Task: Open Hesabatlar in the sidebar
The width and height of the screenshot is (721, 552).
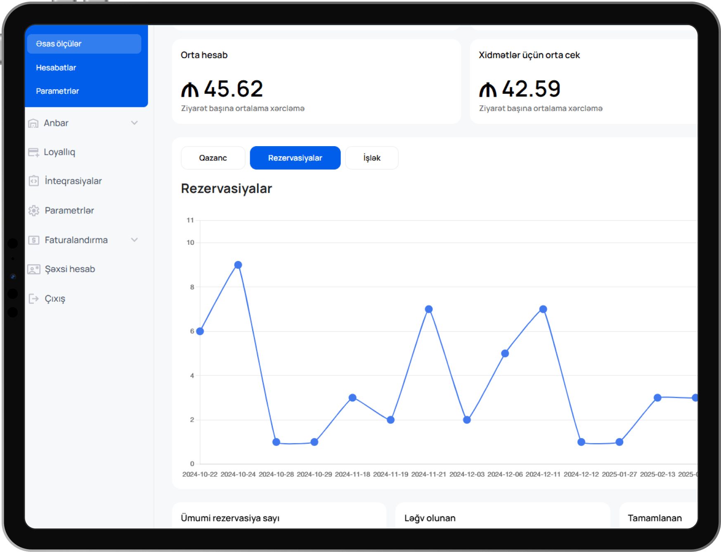Action: (x=56, y=68)
